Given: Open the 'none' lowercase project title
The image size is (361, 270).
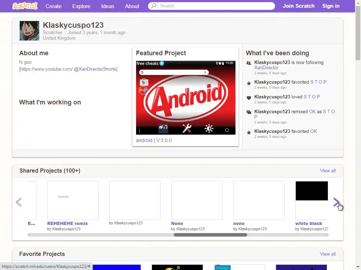Looking at the screenshot, I should (239, 223).
